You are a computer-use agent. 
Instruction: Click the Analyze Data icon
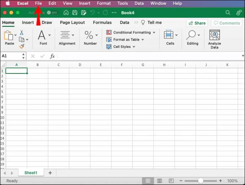(214, 35)
